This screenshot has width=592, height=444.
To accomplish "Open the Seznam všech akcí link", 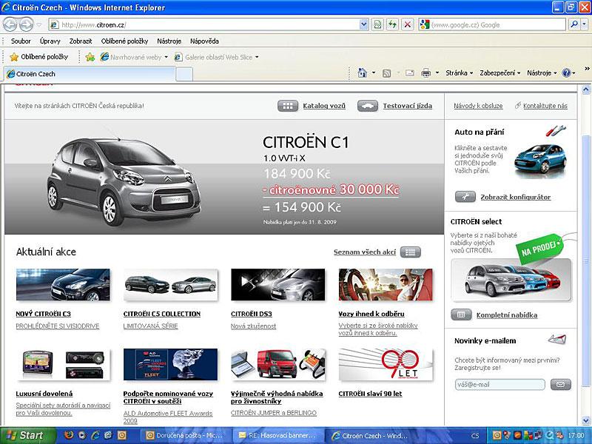I will (365, 252).
